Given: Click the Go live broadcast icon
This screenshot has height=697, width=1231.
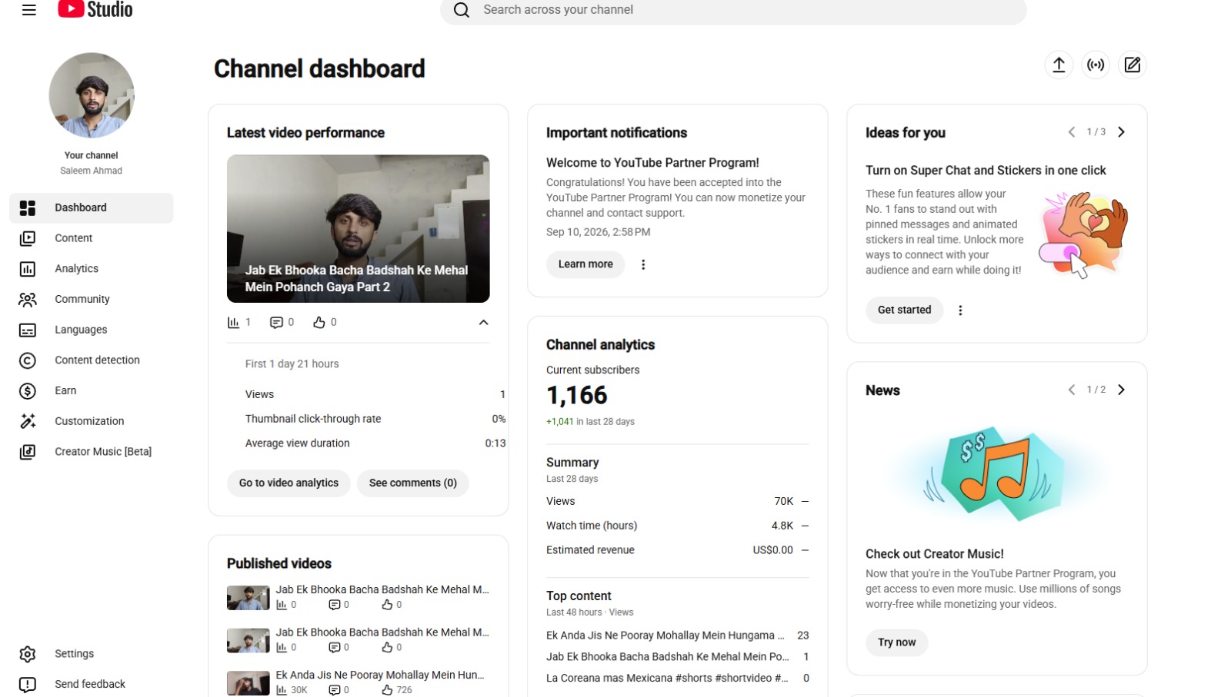Looking at the screenshot, I should tap(1096, 65).
